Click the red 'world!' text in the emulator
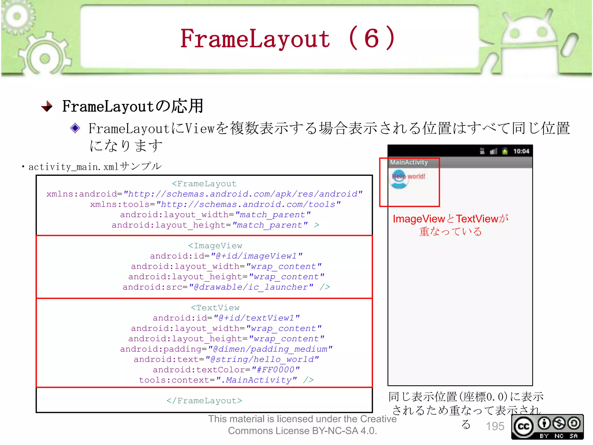Viewport: 593px width, 445px height. (416, 176)
